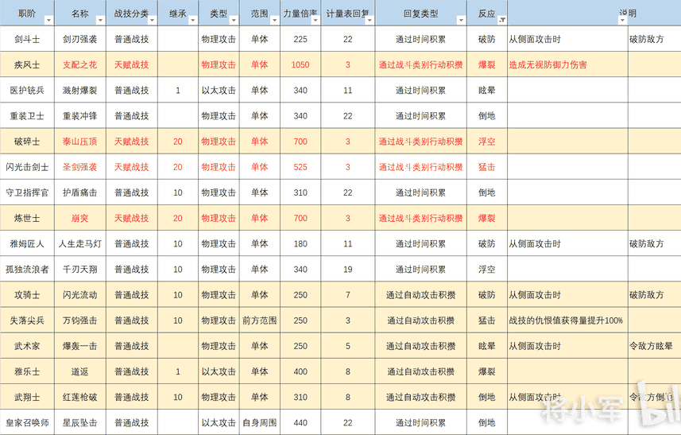Select the 失落尖兵 cell
Viewport: 681px width, 435px height.
pyautogui.click(x=27, y=320)
